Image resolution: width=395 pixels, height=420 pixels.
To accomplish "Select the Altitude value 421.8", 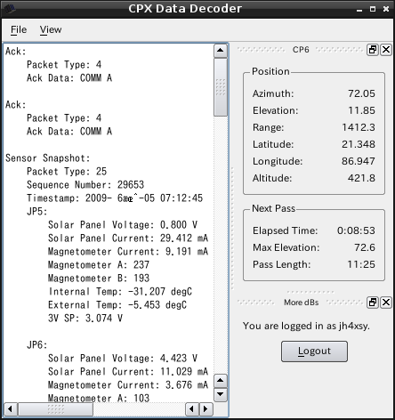I will [361, 178].
